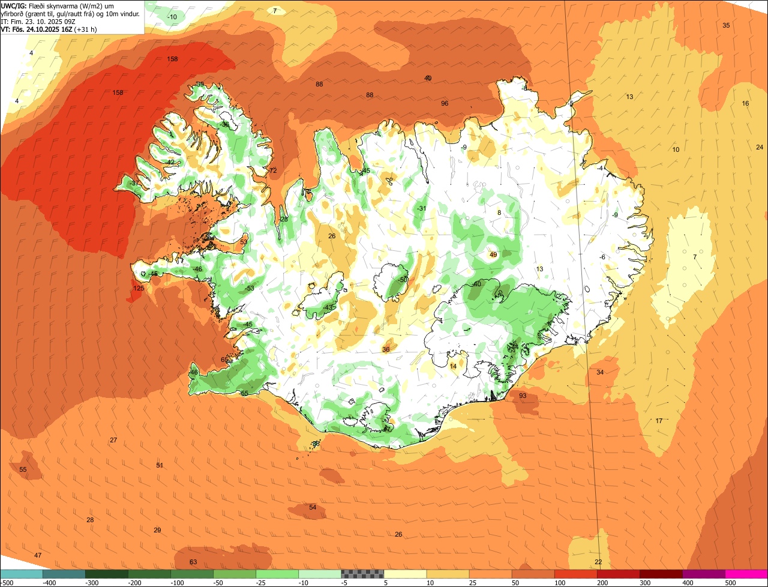Select the '24' value at the right edge
Screen dimensions: 768x587
(x=760, y=148)
